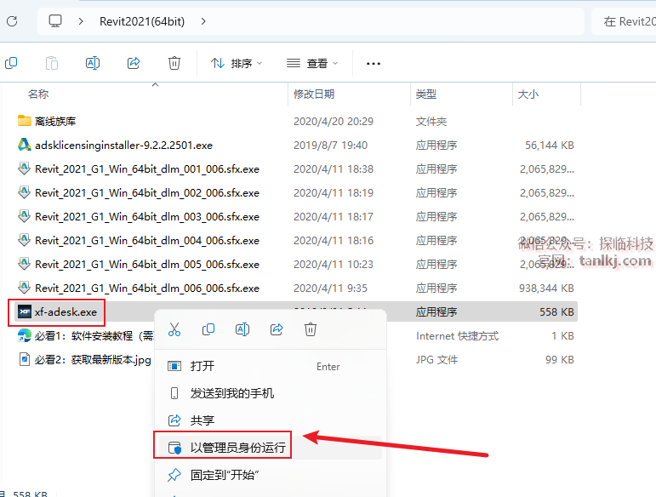Click the share icon in context menu
Viewport: 656px width, 497px height.
(277, 329)
